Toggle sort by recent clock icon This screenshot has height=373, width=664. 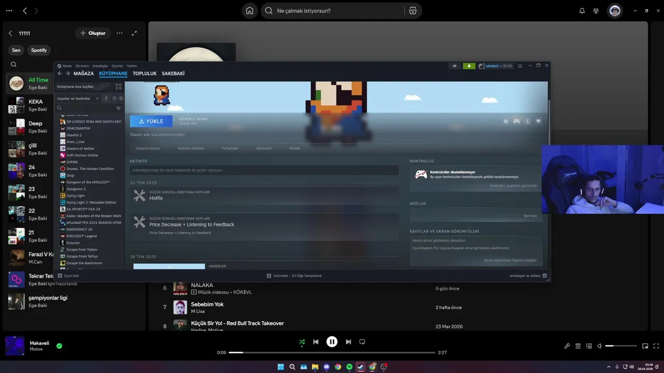pyautogui.click(x=114, y=98)
